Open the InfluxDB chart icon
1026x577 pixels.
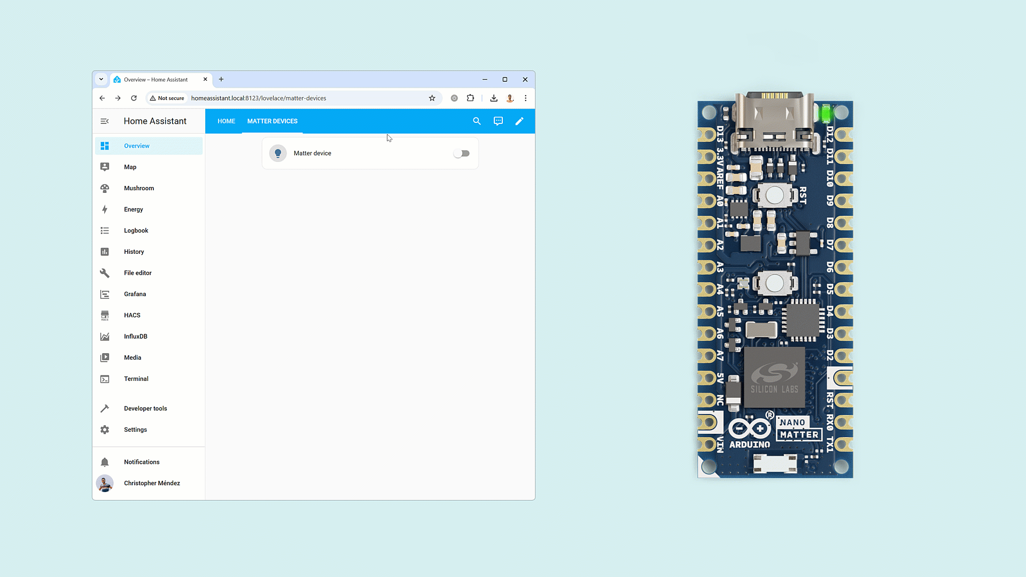pyautogui.click(x=105, y=337)
